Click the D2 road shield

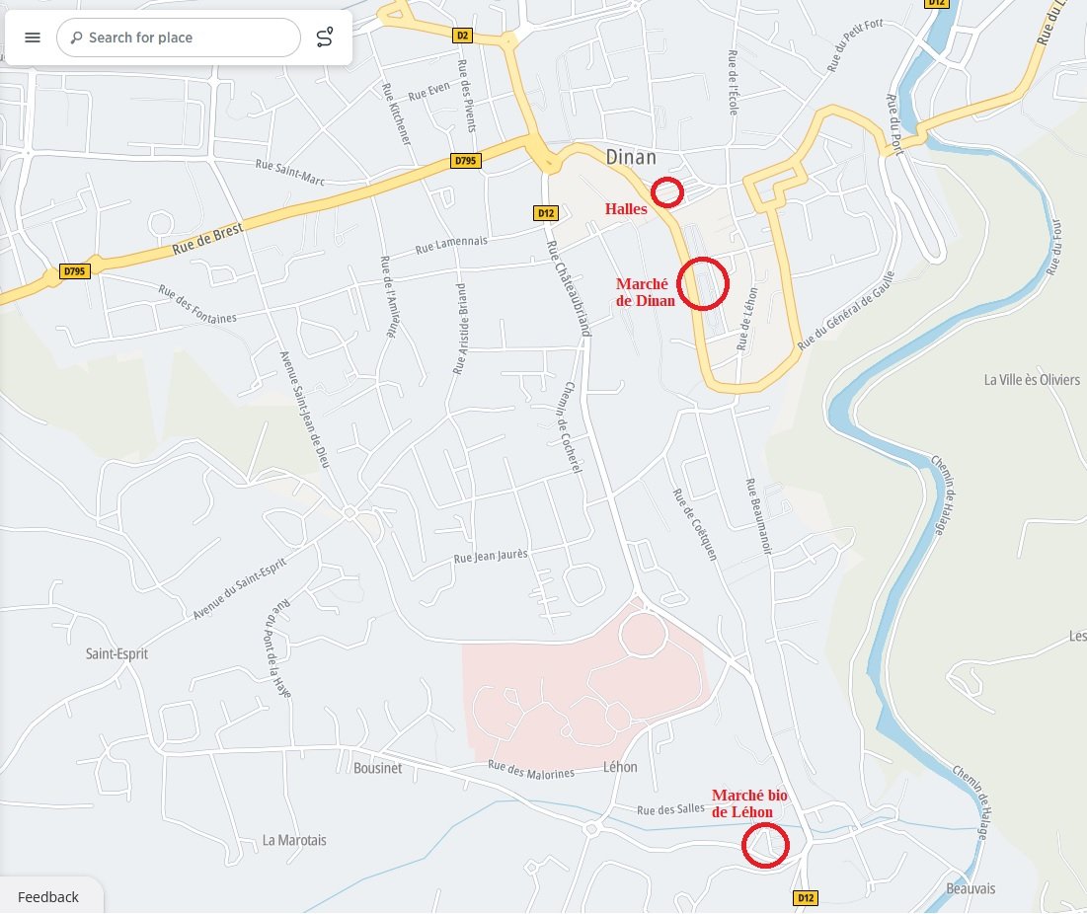point(462,36)
